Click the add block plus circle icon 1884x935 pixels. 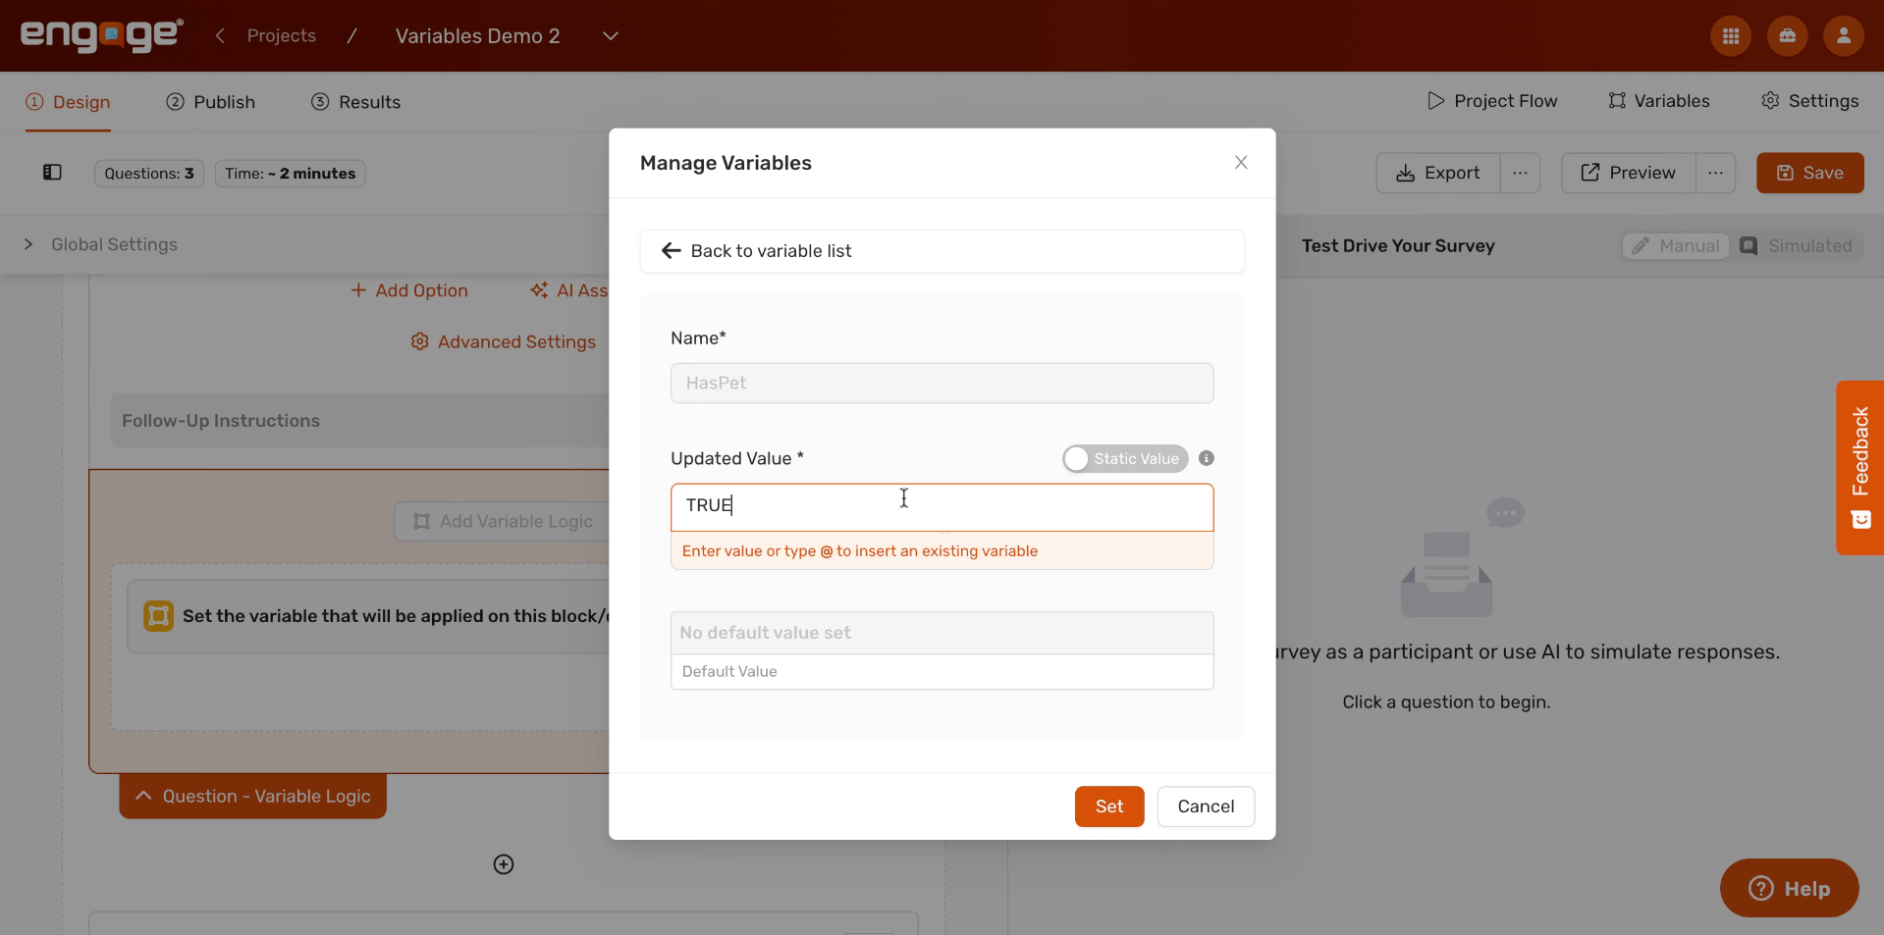tap(504, 864)
